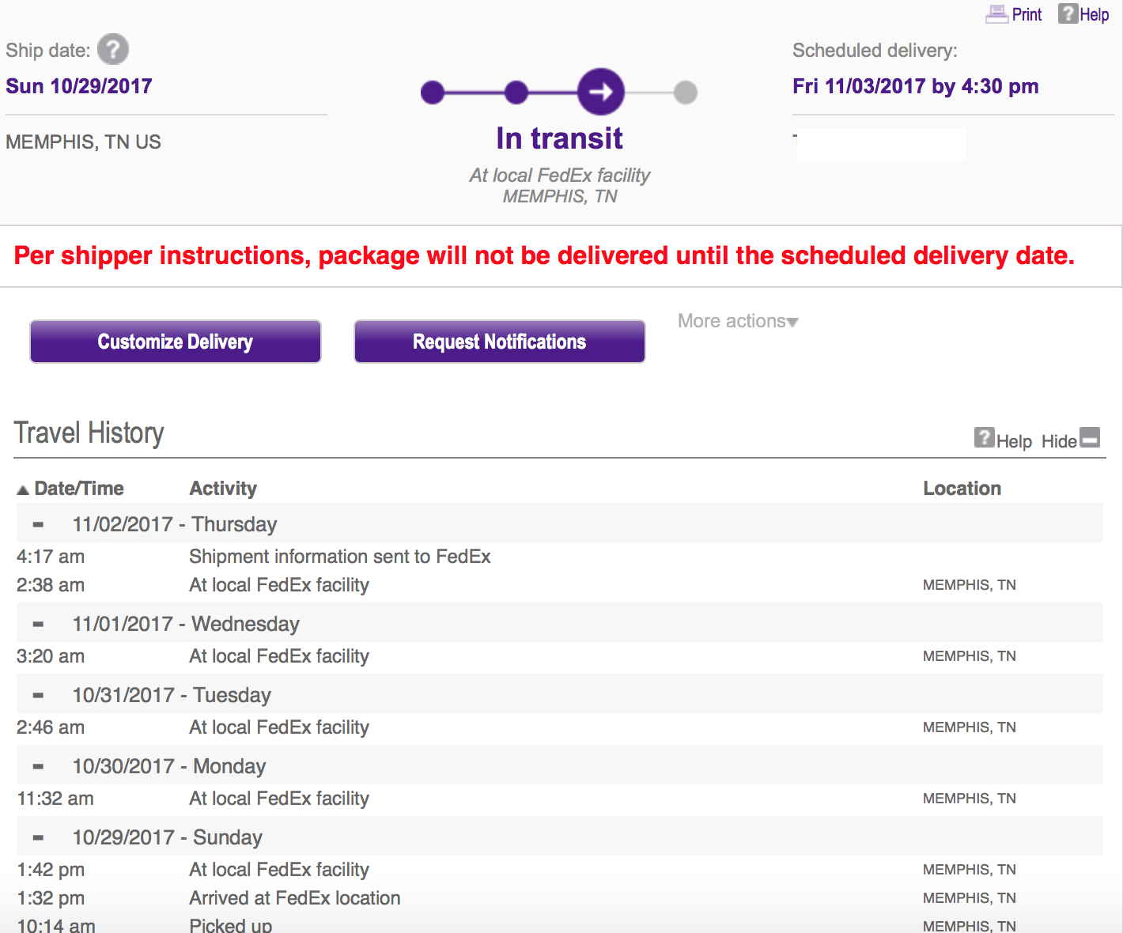This screenshot has width=1123, height=933.
Task: Click the Hide link for Travel History
Action: pos(1059,441)
